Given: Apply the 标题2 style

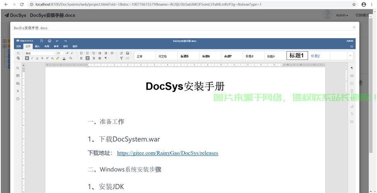Looking at the screenshot, I should coord(319,56).
